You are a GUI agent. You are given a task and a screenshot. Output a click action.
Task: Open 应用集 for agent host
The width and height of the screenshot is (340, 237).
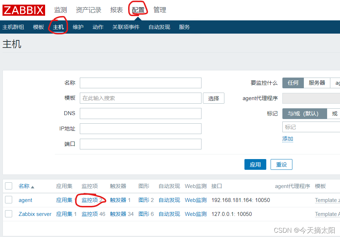click(64, 200)
